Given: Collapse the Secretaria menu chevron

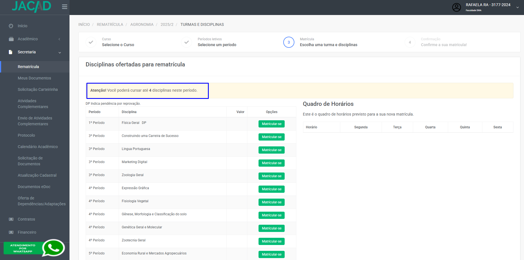Looking at the screenshot, I should point(59,52).
